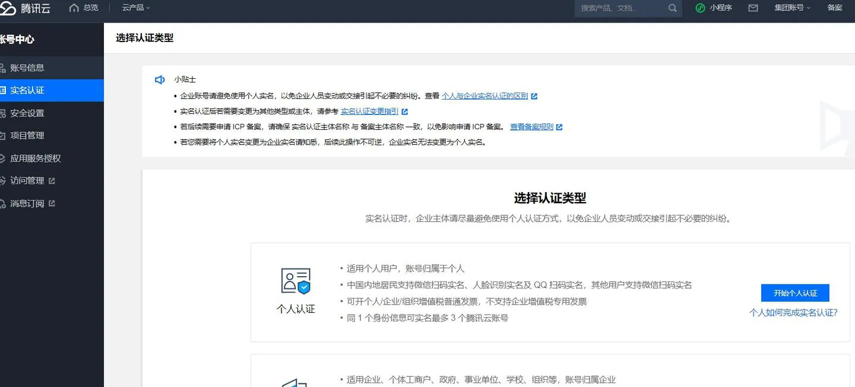This screenshot has width=855, height=387.
Task: Click 备案 in the top bar
Action: click(x=835, y=8)
